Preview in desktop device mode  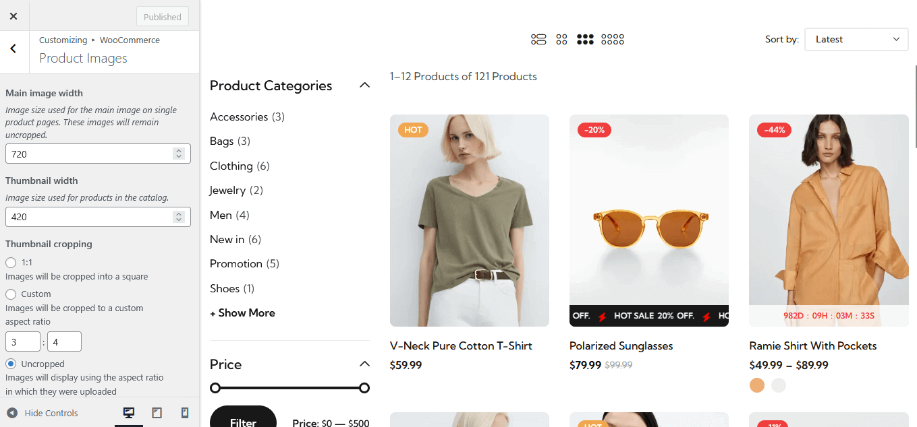pyautogui.click(x=129, y=413)
